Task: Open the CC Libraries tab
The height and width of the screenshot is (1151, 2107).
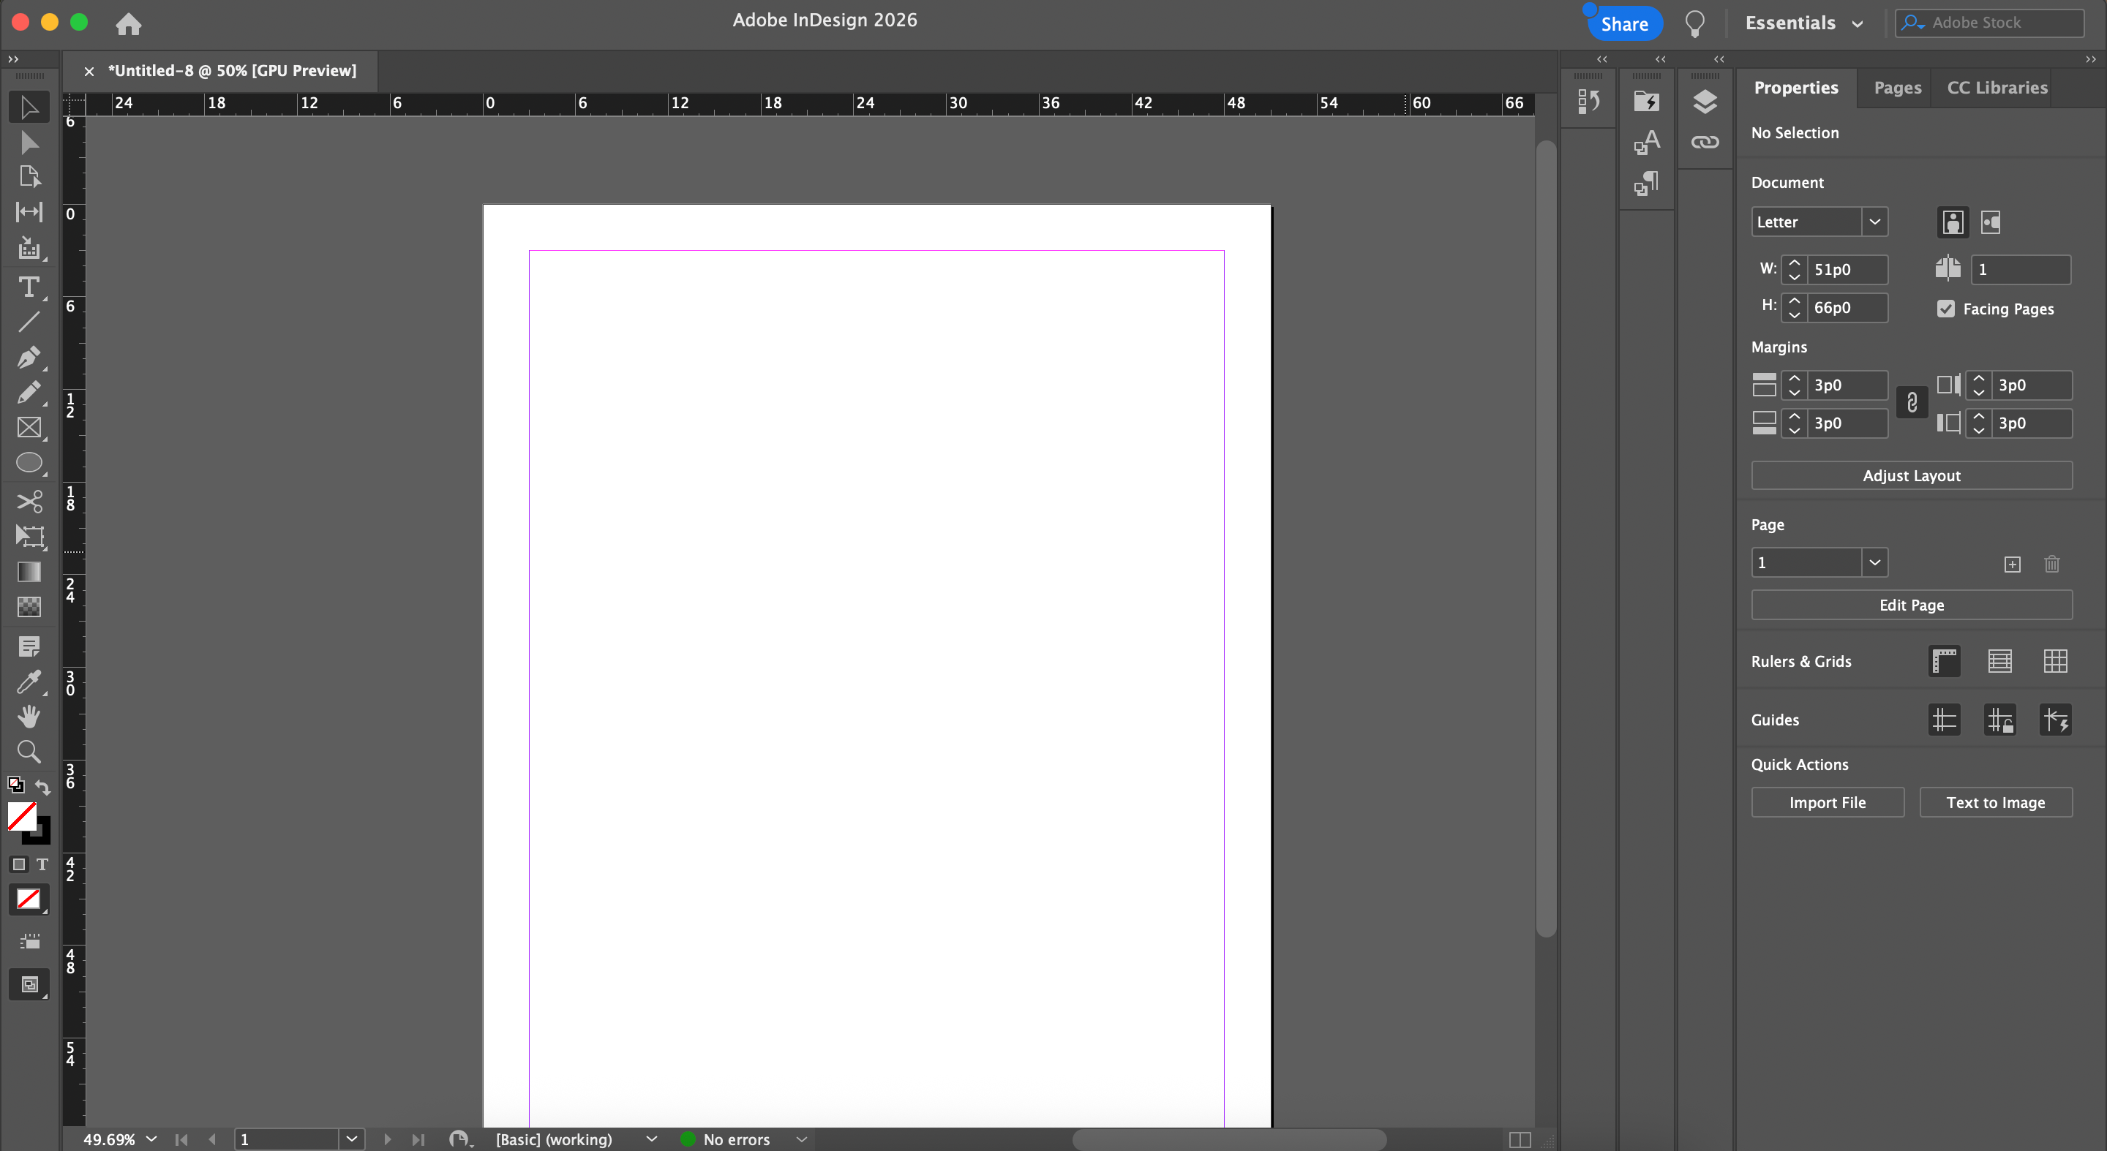Action: click(x=1997, y=88)
